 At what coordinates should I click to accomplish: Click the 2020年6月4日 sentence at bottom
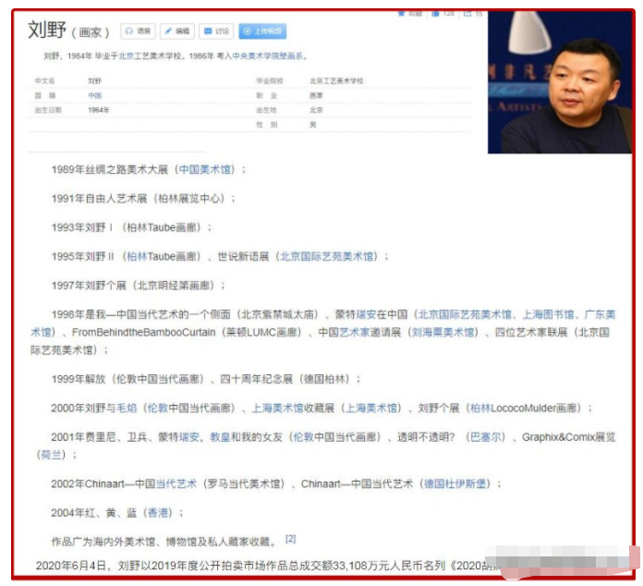point(267,567)
